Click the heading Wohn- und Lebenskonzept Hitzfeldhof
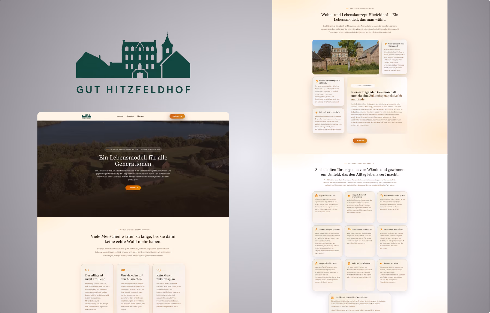Image resolution: width=490 pixels, height=313 pixels. click(x=360, y=17)
